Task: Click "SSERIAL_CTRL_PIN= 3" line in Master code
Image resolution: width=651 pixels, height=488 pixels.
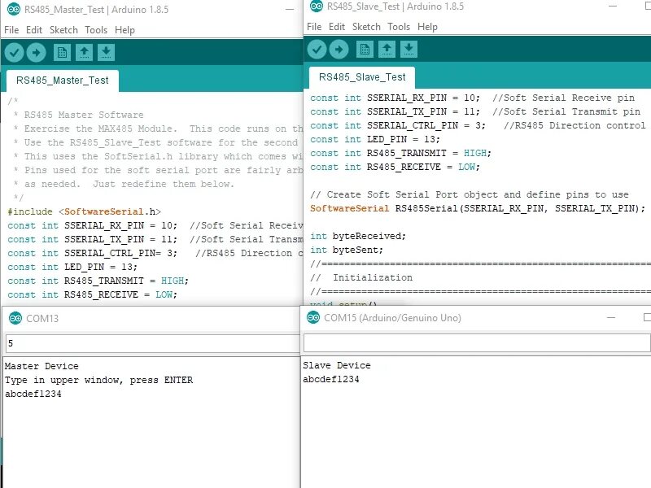Action: click(155, 253)
